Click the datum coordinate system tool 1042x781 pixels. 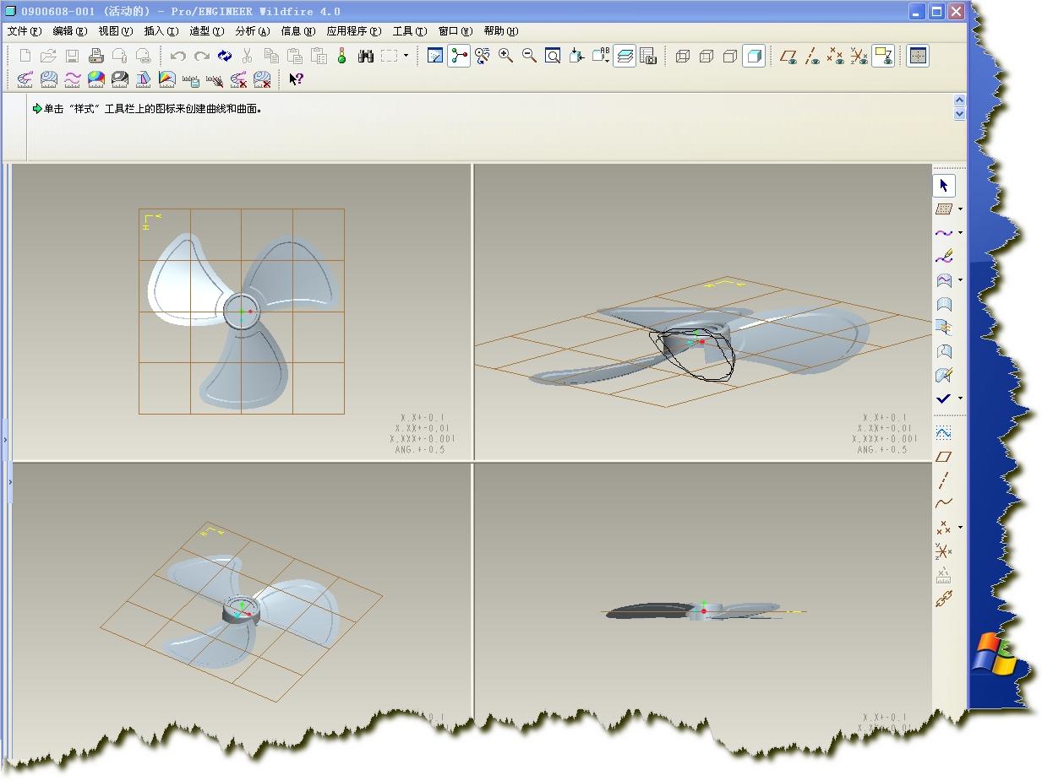coord(944,551)
